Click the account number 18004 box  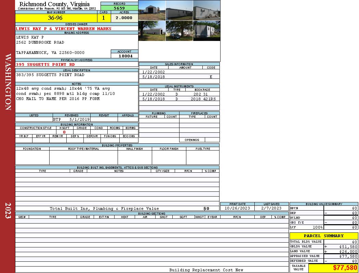point(124,56)
